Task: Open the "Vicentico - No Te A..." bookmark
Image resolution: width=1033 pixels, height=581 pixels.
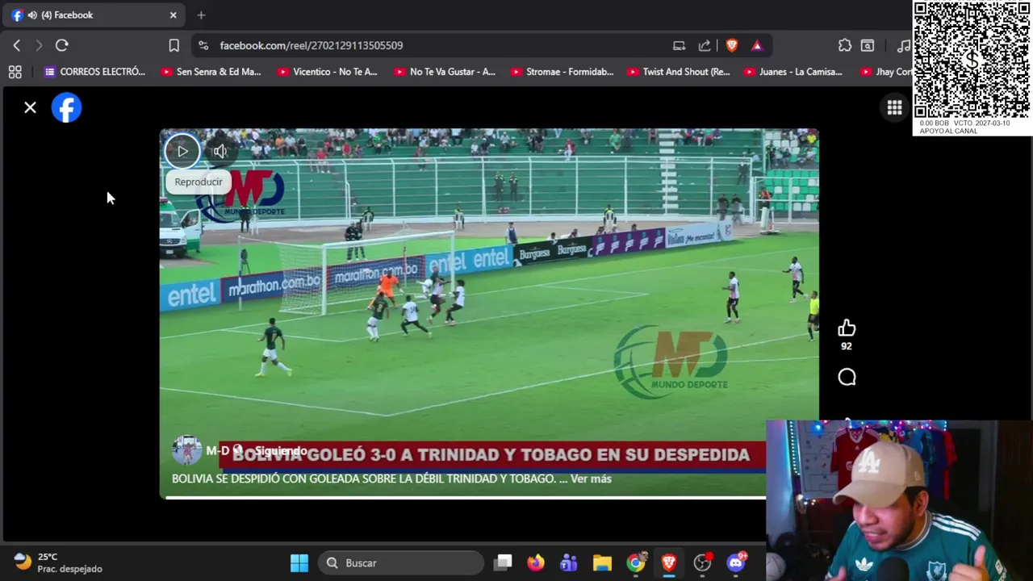Action: 327,72
